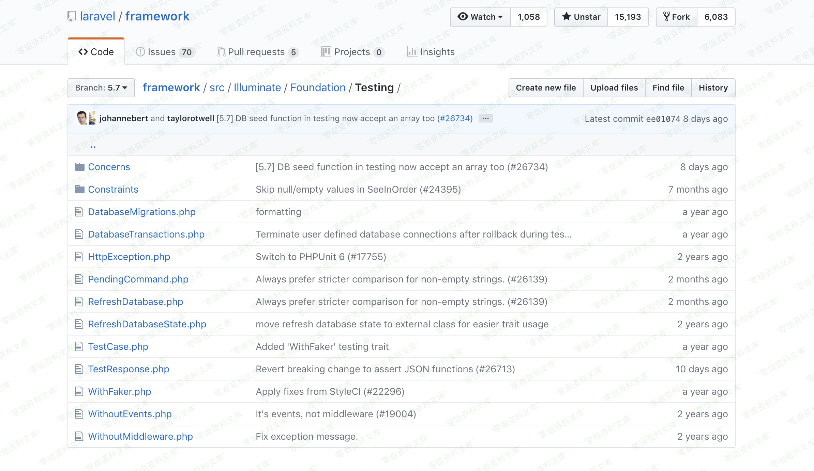This screenshot has width=814, height=471.
Task: Click the Fork button
Action: (676, 17)
